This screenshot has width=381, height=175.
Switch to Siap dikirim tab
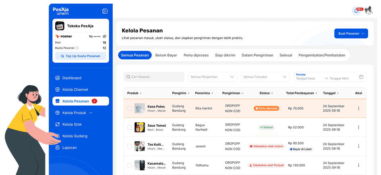click(x=225, y=55)
